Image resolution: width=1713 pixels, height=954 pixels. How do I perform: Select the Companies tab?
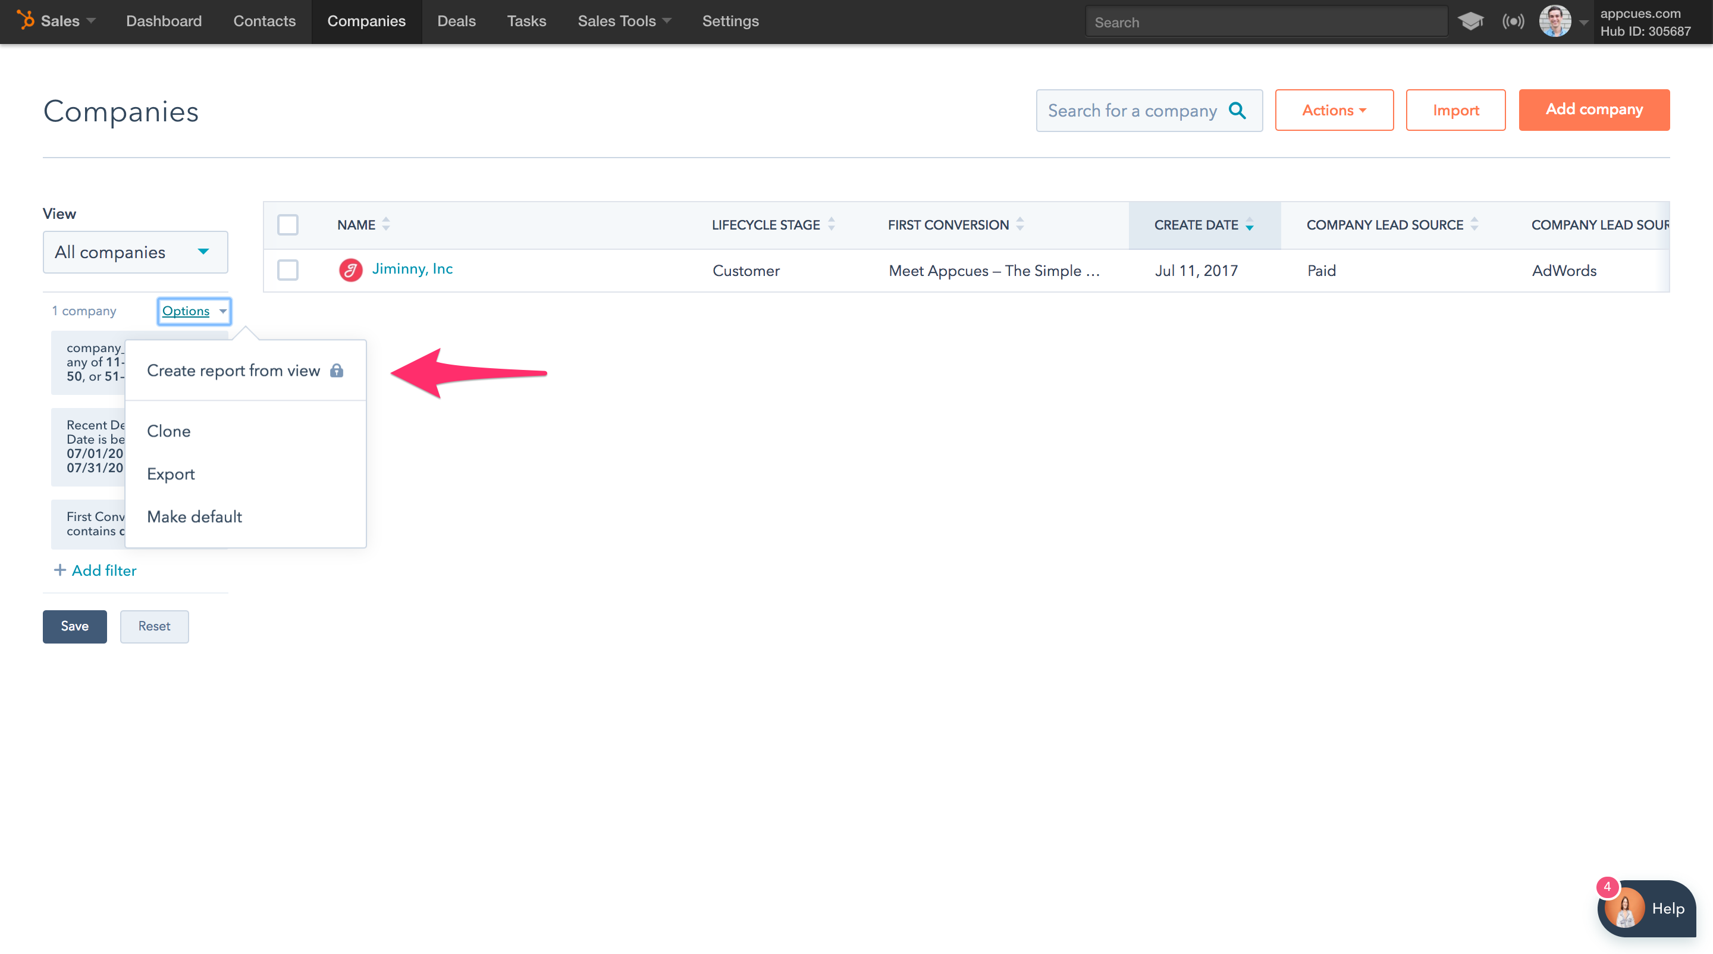click(x=366, y=21)
